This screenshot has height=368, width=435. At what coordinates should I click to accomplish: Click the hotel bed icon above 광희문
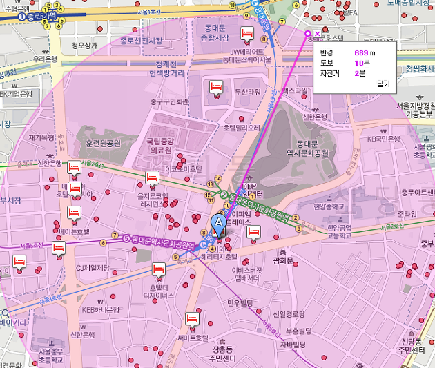point(253,233)
